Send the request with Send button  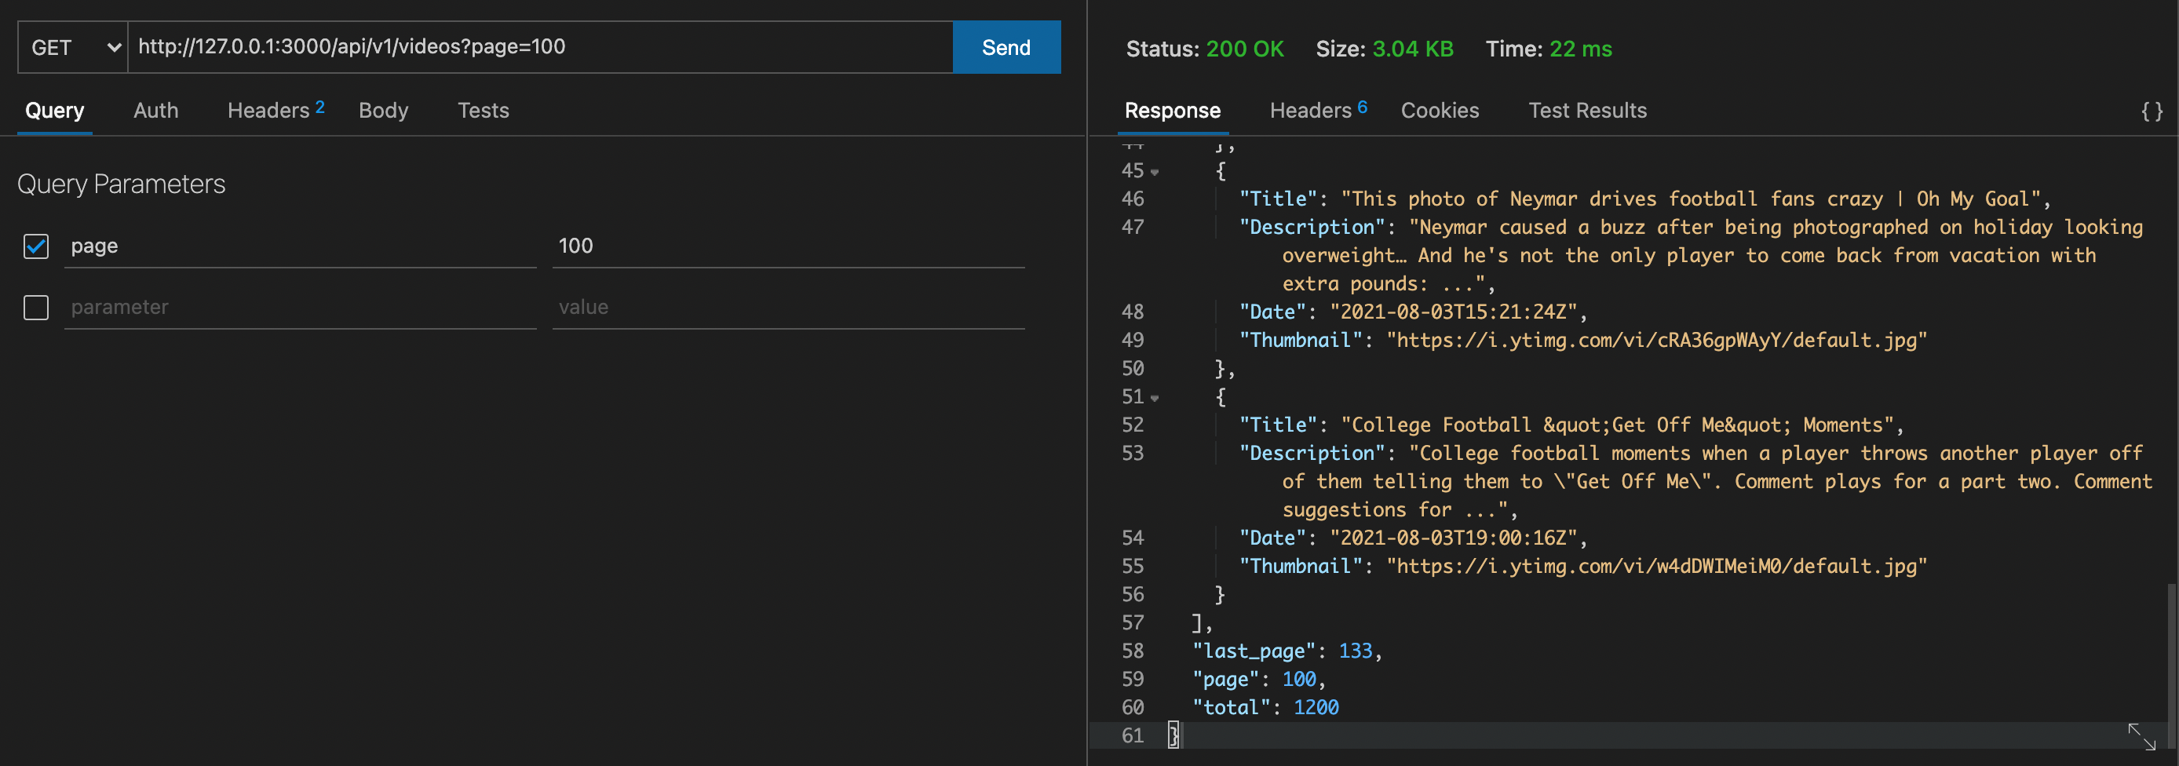pos(1006,47)
